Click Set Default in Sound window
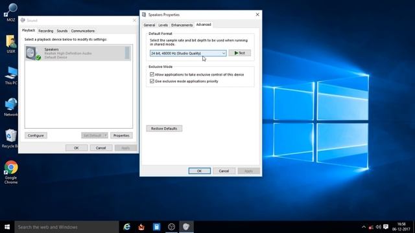Image resolution: width=415 pixels, height=233 pixels. tap(92, 135)
